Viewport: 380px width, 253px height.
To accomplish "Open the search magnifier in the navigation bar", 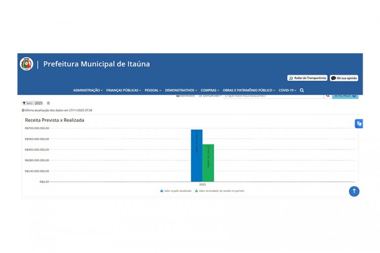I will [x=302, y=90].
